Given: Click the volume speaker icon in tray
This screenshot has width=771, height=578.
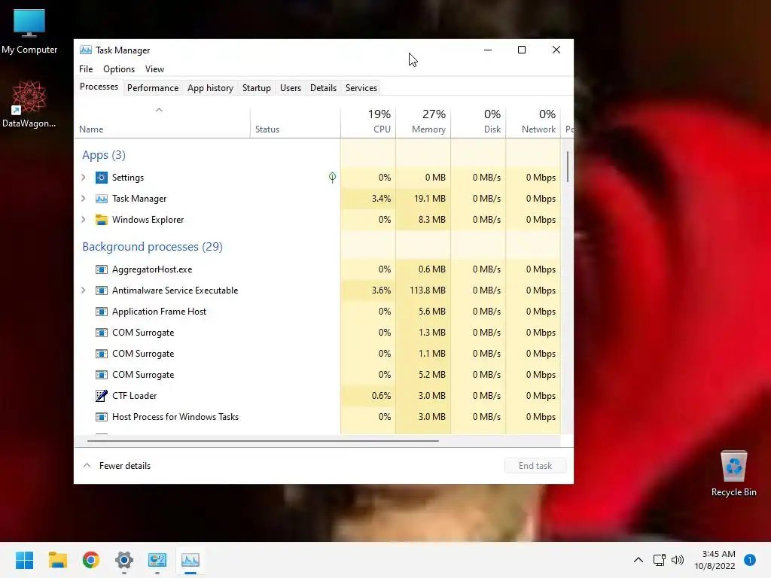Looking at the screenshot, I should pyautogui.click(x=678, y=560).
